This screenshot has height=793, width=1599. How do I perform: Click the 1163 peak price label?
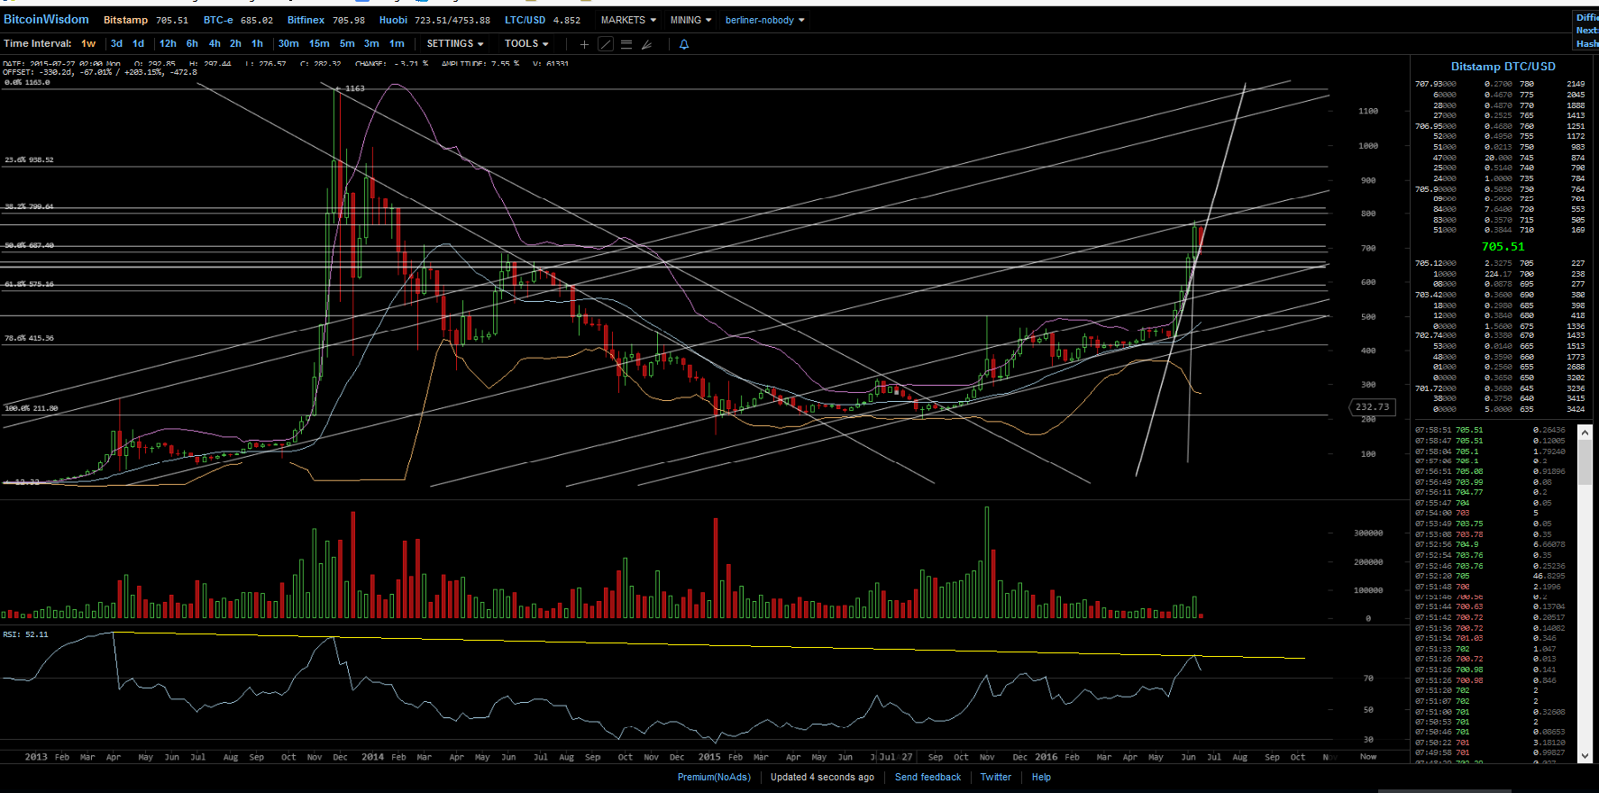(354, 88)
